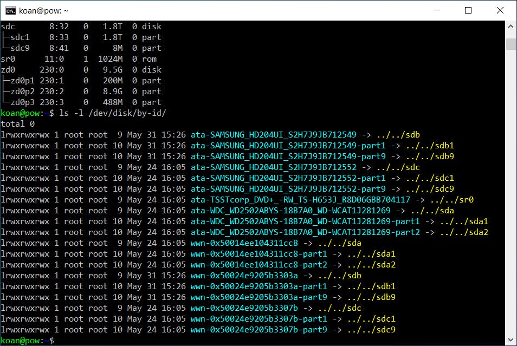Click the window title text koan@pow: ~
The image size is (517, 346).
click(x=43, y=11)
